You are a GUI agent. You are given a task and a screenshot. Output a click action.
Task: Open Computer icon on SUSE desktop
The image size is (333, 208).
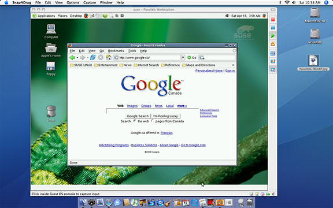51,31
